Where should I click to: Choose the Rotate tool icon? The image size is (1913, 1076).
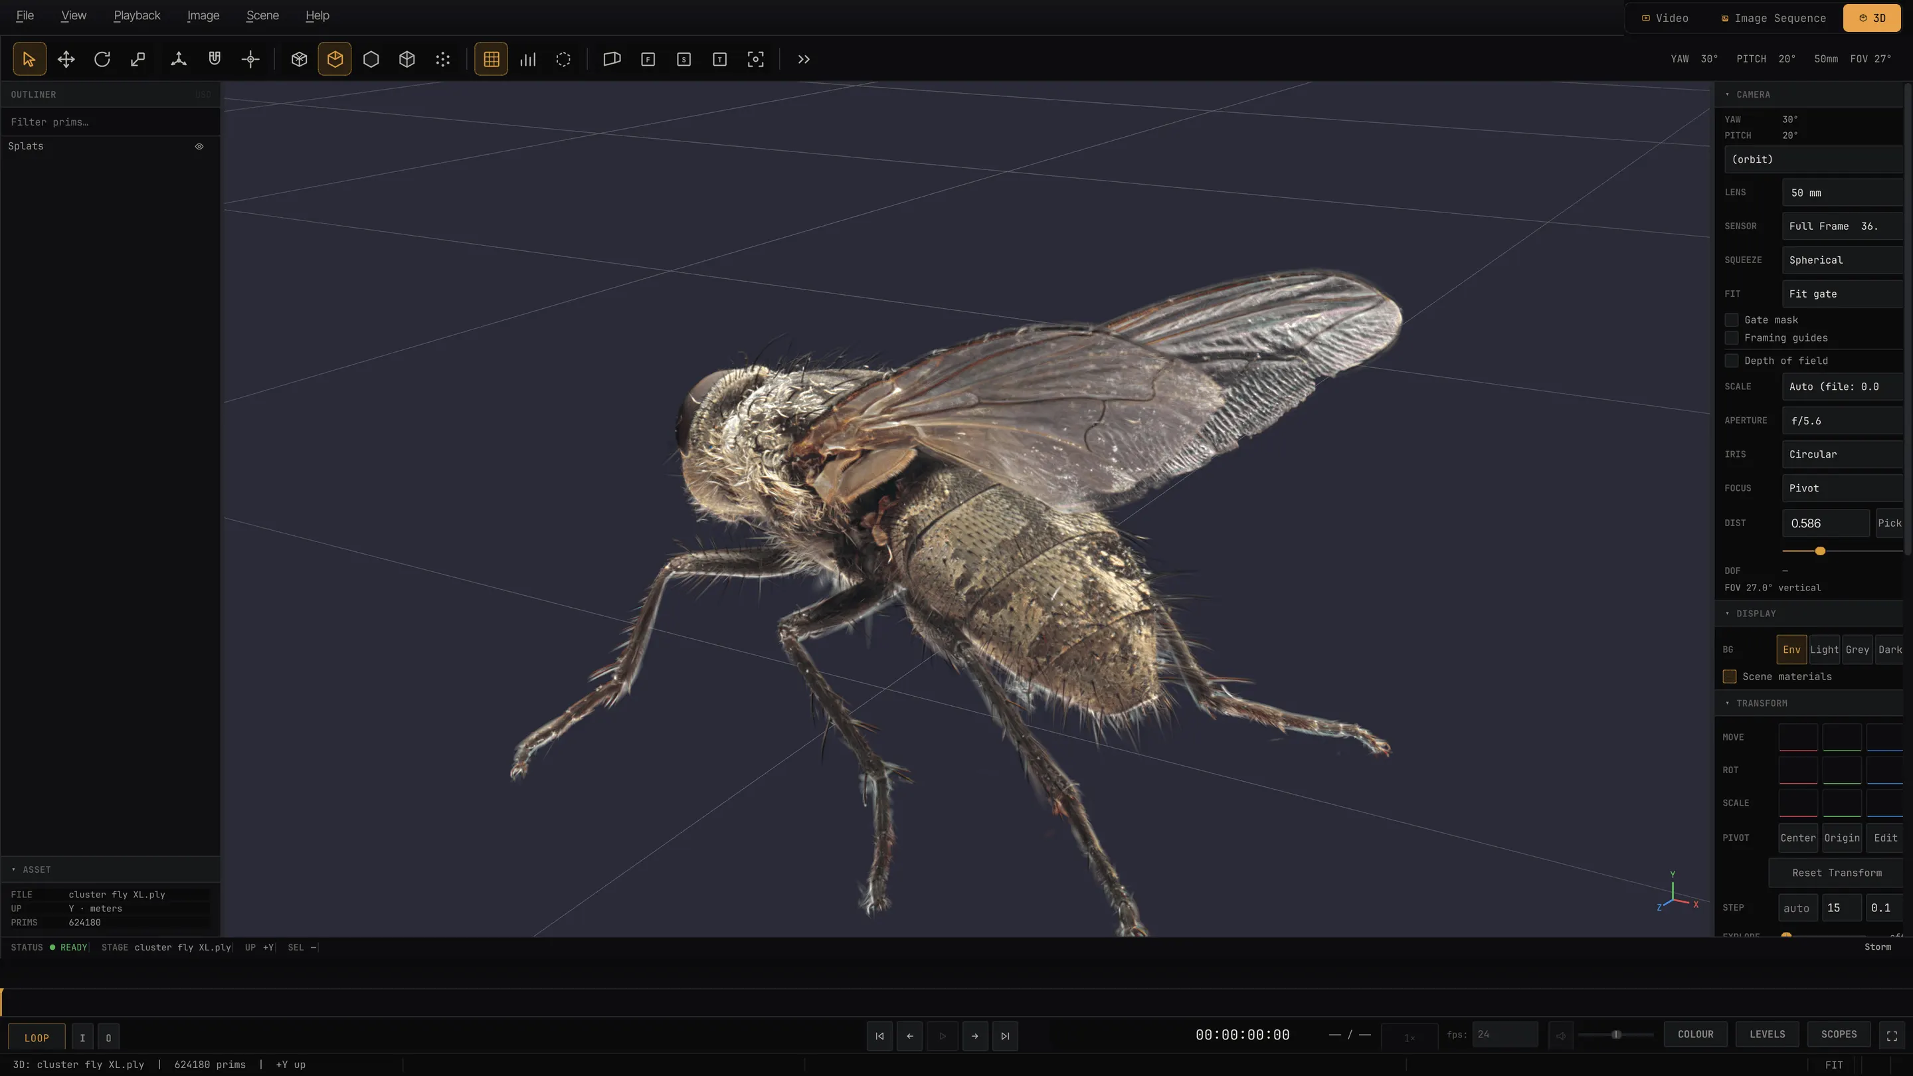pyautogui.click(x=102, y=59)
